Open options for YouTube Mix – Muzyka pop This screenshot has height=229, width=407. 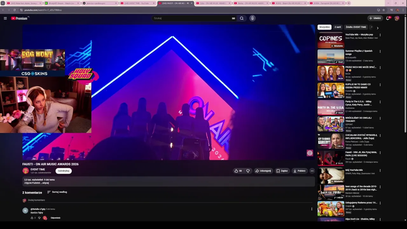coord(380,35)
